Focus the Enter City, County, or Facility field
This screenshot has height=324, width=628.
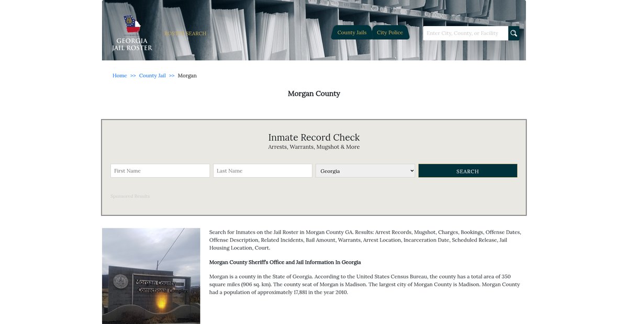click(x=465, y=33)
